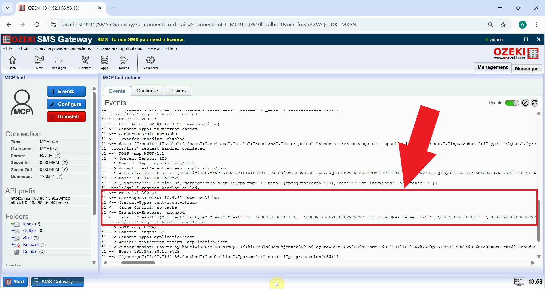Click the Outbox folder envelope icon

15,231
